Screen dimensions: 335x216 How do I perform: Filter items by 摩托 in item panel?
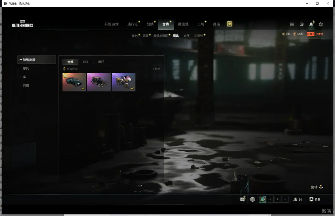coord(101,62)
